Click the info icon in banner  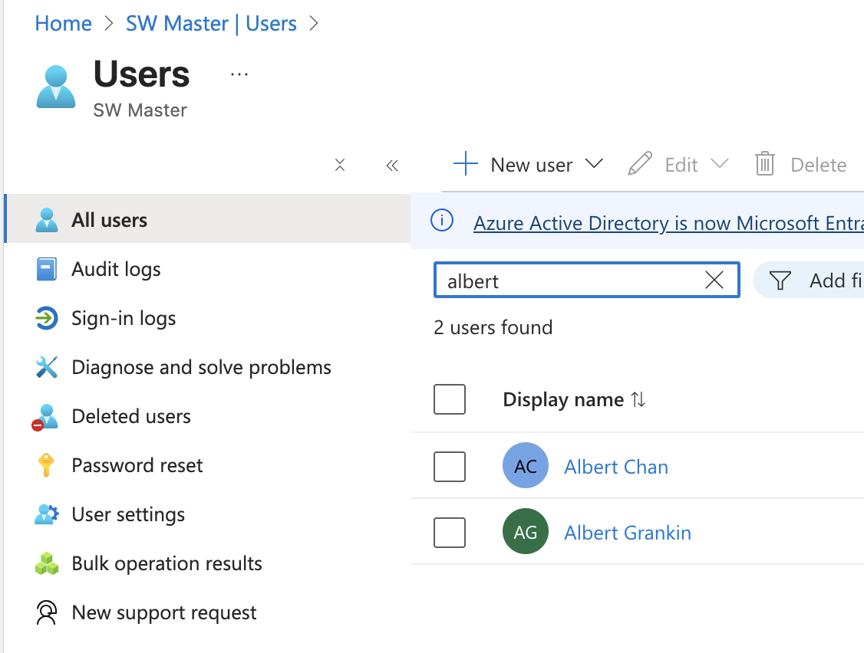[442, 221]
